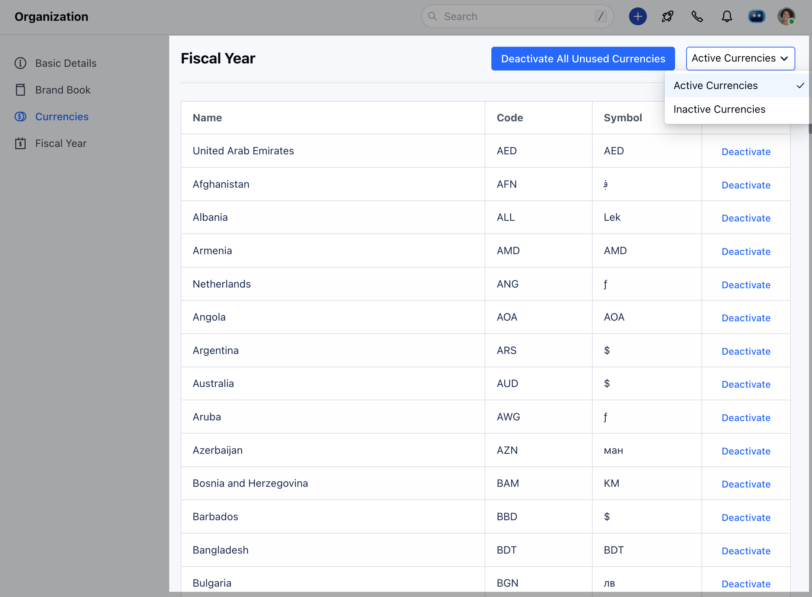Click the Search input field
The height and width of the screenshot is (597, 812).
512,16
